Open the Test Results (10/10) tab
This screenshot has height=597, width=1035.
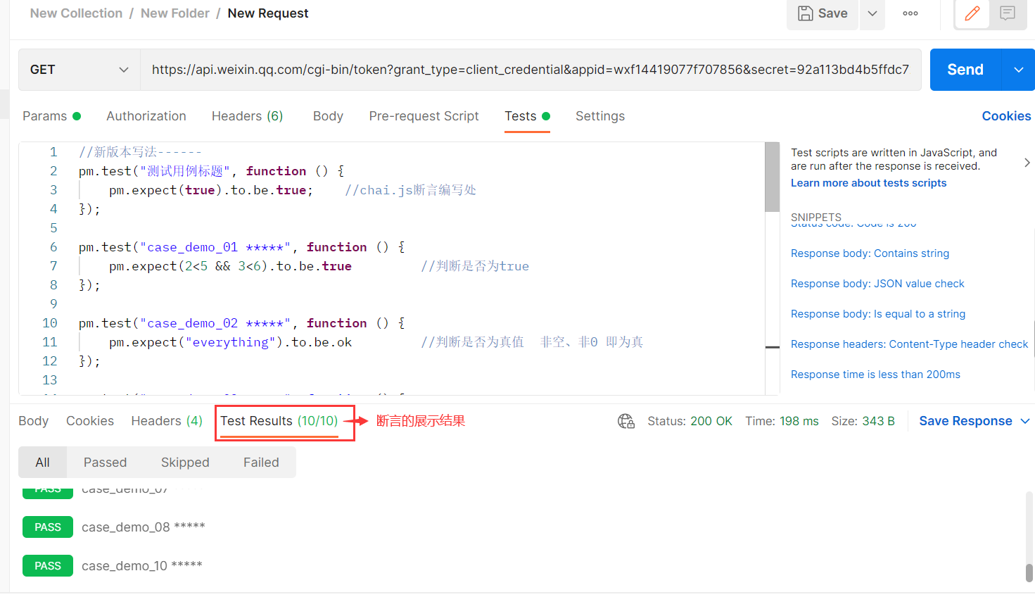[279, 421]
